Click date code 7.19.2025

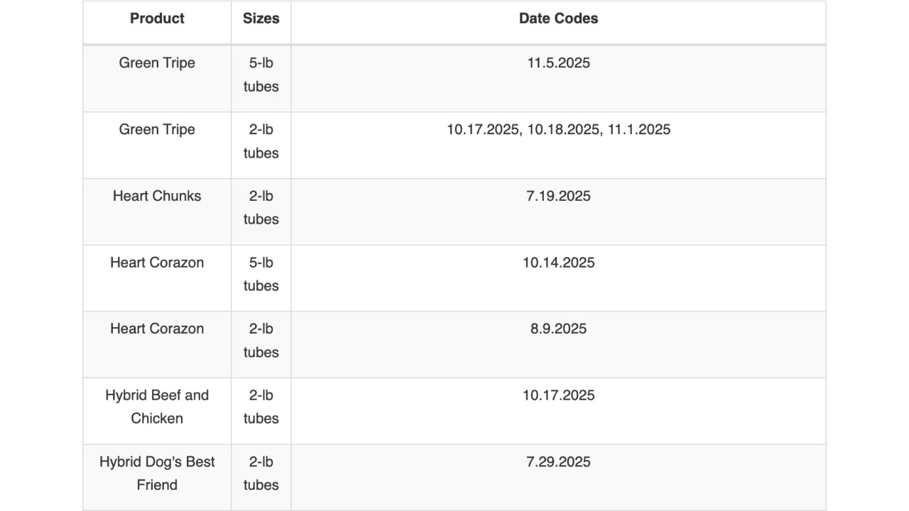pos(558,196)
